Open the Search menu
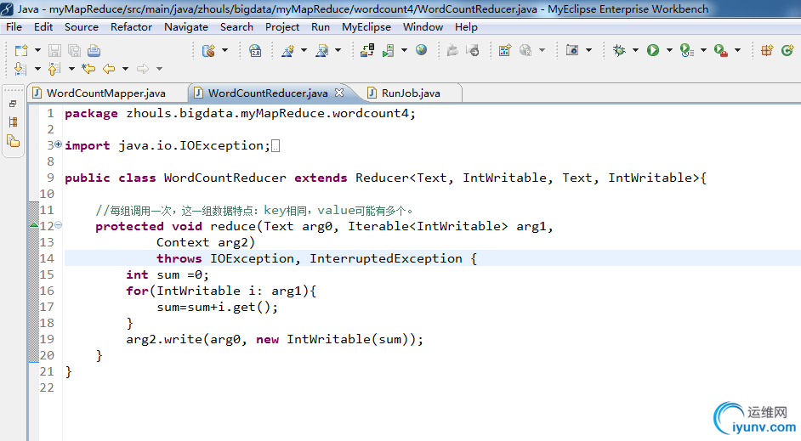 coord(236,27)
